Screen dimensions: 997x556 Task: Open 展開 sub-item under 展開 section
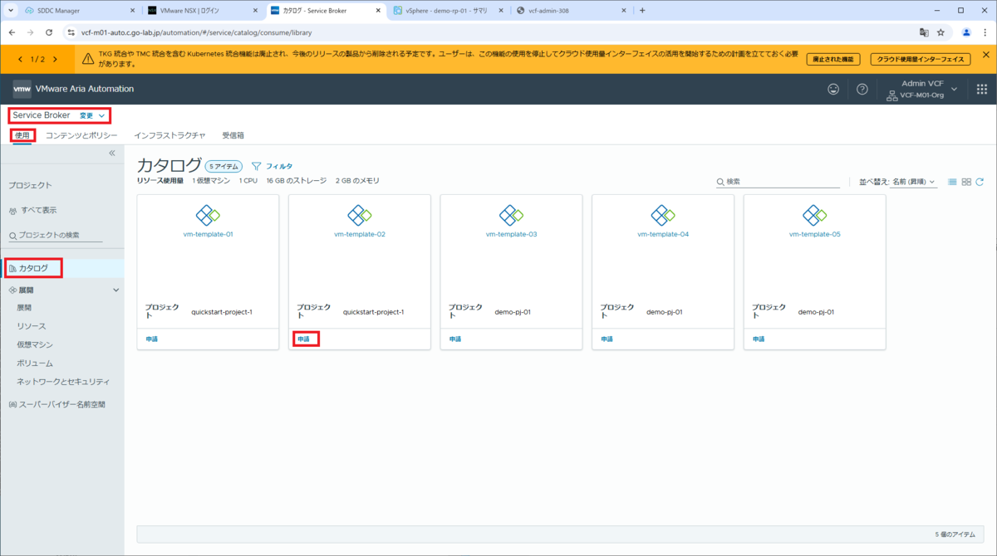point(24,308)
